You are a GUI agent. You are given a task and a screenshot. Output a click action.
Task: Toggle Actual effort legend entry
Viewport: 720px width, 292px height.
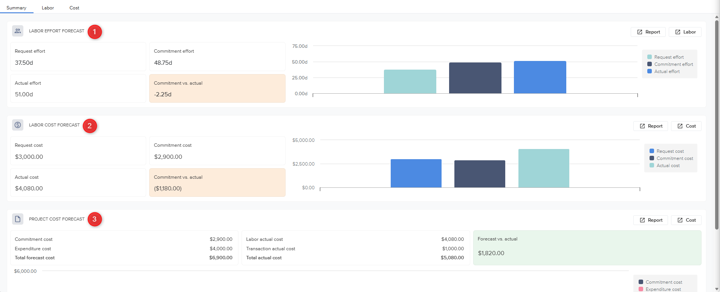click(x=663, y=71)
